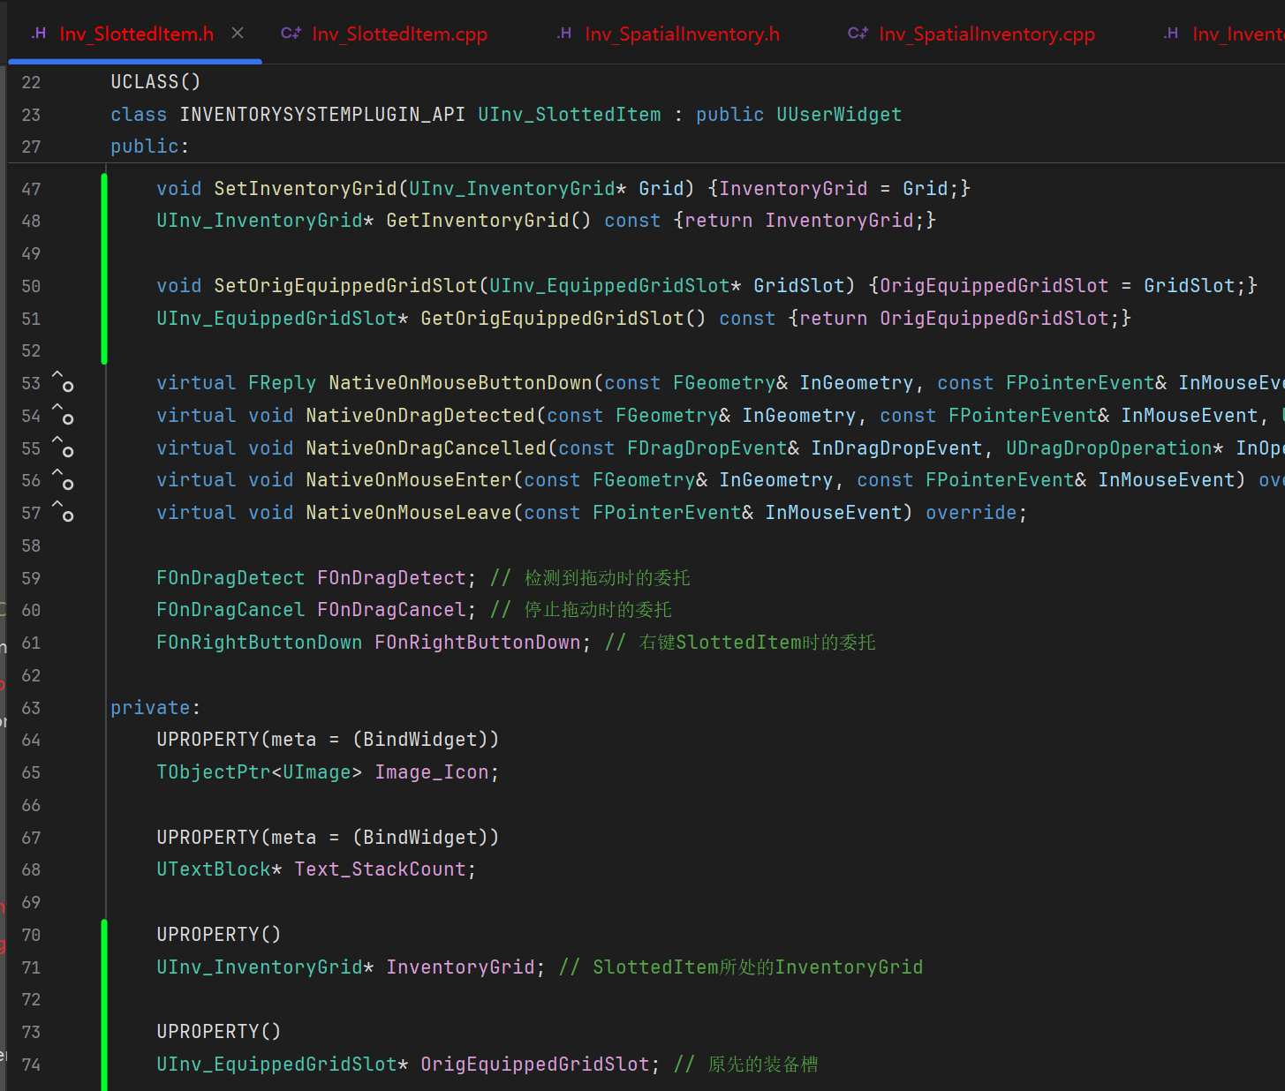Click the FOnDragDetect type on line 59
Image resolution: width=1285 pixels, height=1091 pixels.
231,577
